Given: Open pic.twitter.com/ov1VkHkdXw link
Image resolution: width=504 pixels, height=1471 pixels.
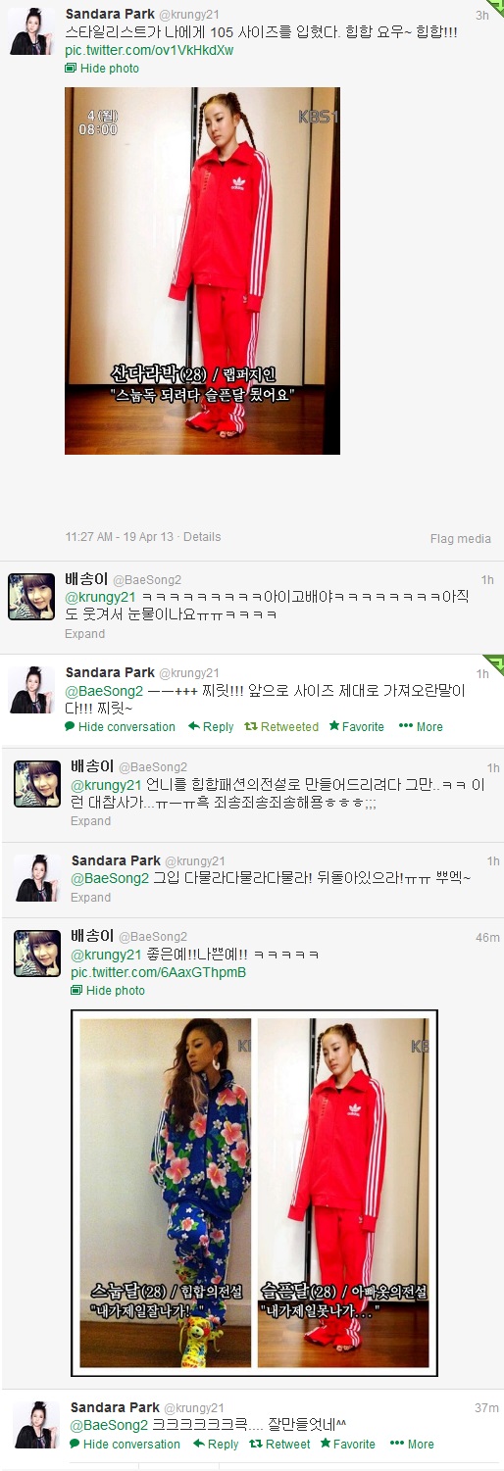Looking at the screenshot, I should point(149,49).
